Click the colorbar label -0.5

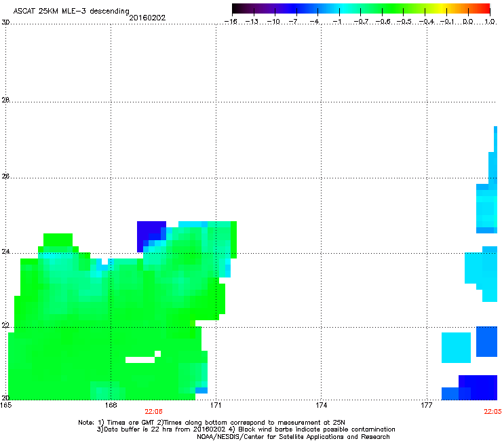(x=404, y=22)
